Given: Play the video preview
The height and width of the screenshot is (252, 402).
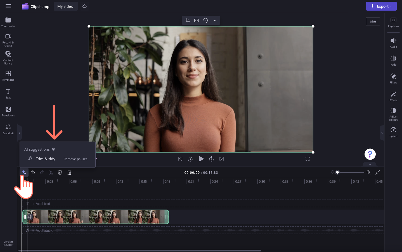Looking at the screenshot, I should coord(201,159).
